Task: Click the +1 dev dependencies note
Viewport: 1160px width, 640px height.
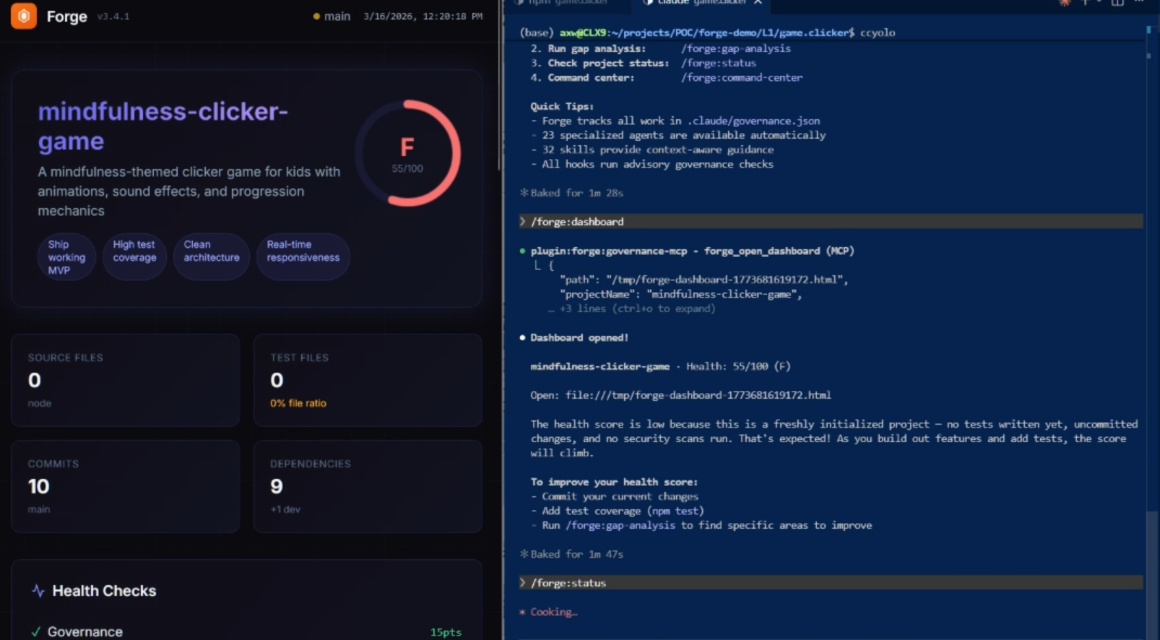Action: coord(285,509)
